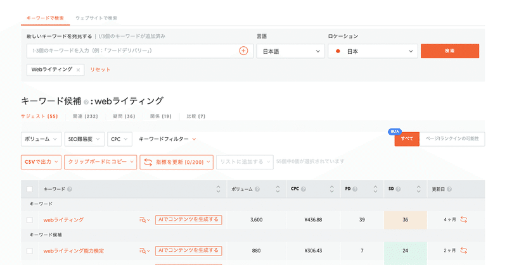The height and width of the screenshot is (265, 507).
Task: Switch to the ウェブサイトで検索 tab
Action: coord(96,18)
